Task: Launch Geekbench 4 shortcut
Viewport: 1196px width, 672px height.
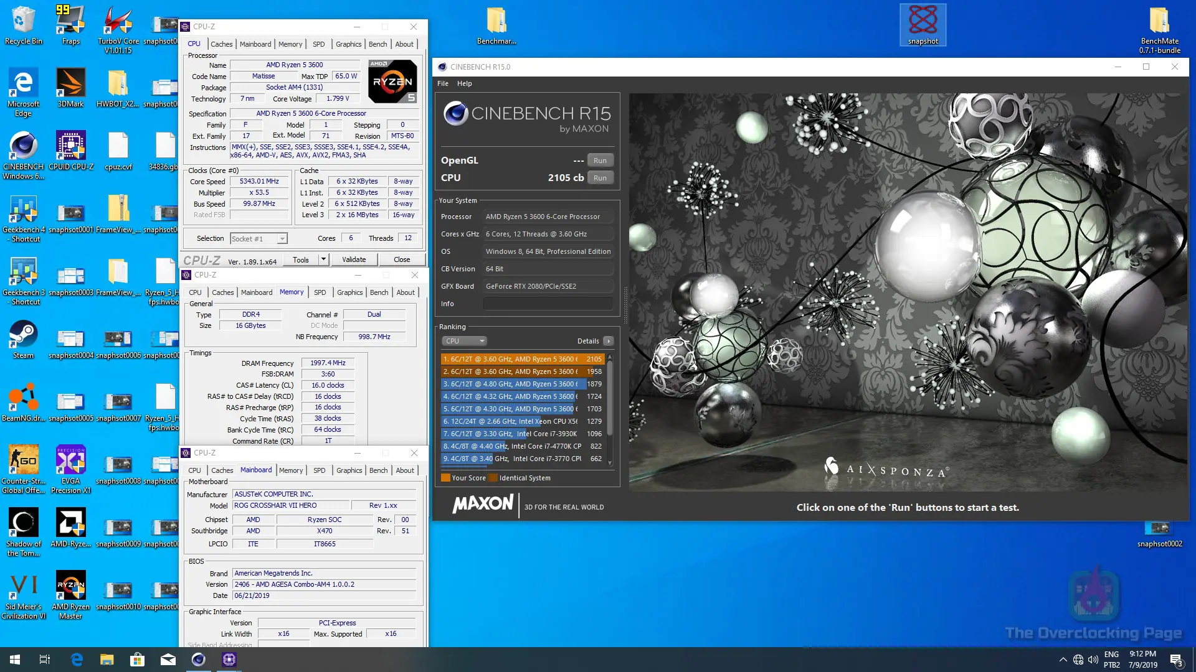Action: (24, 218)
